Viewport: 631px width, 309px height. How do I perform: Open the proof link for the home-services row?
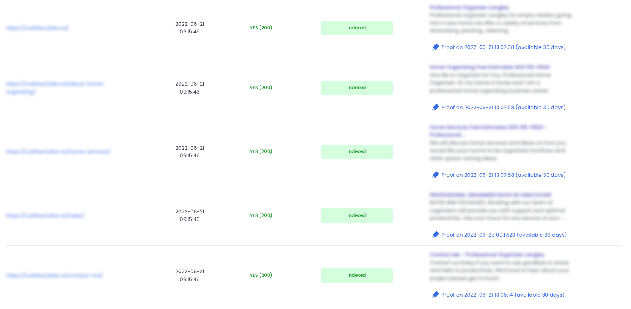coord(503,175)
